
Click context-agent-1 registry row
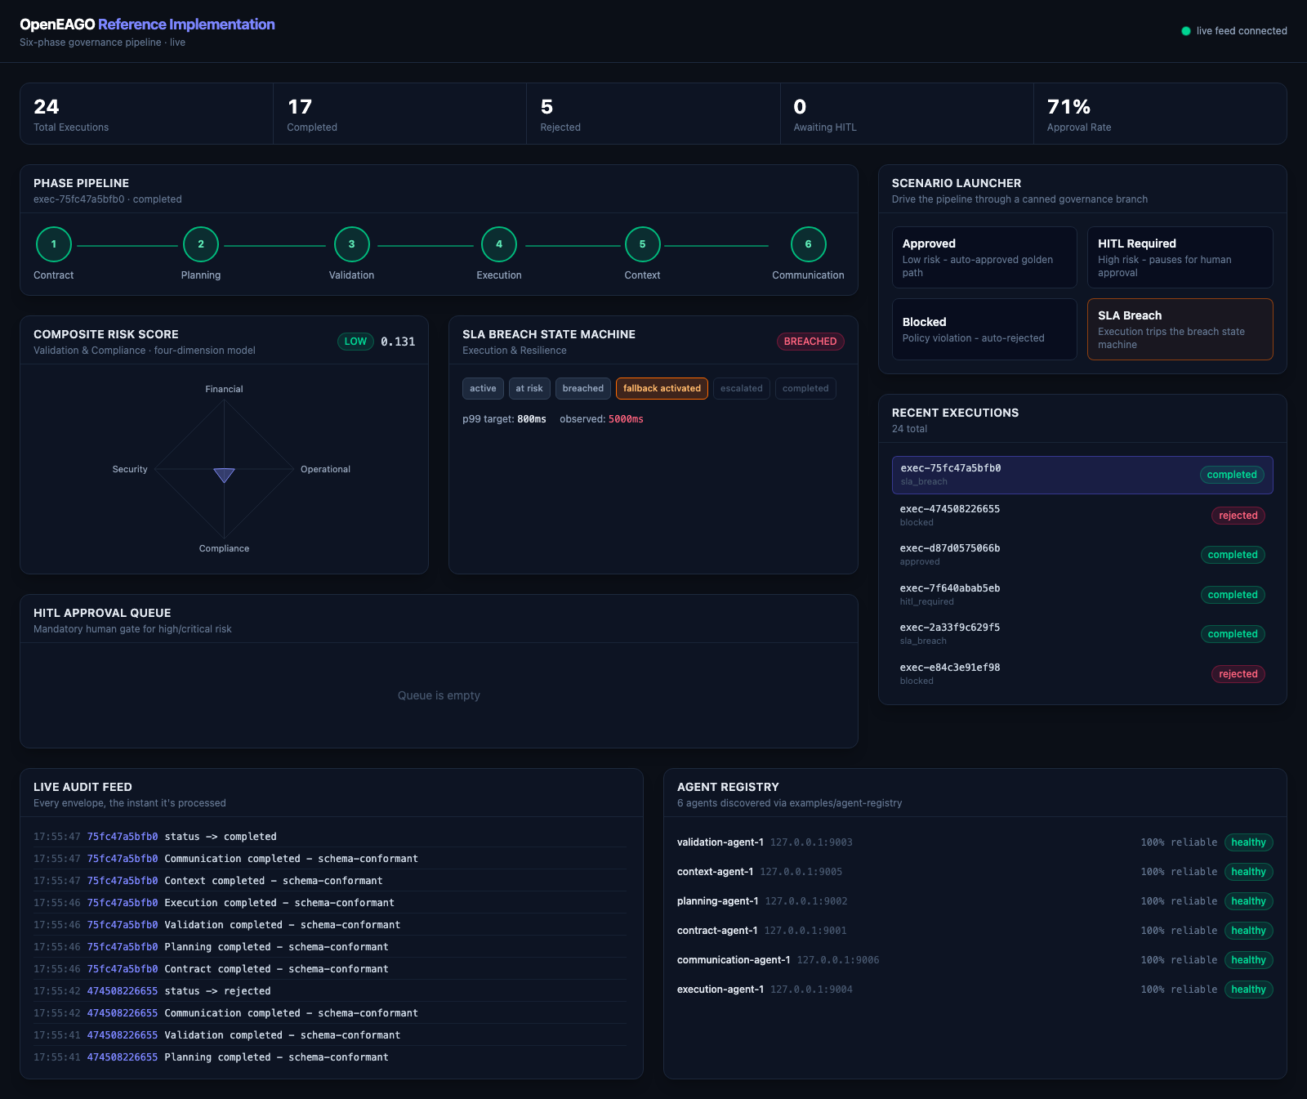pos(975,872)
